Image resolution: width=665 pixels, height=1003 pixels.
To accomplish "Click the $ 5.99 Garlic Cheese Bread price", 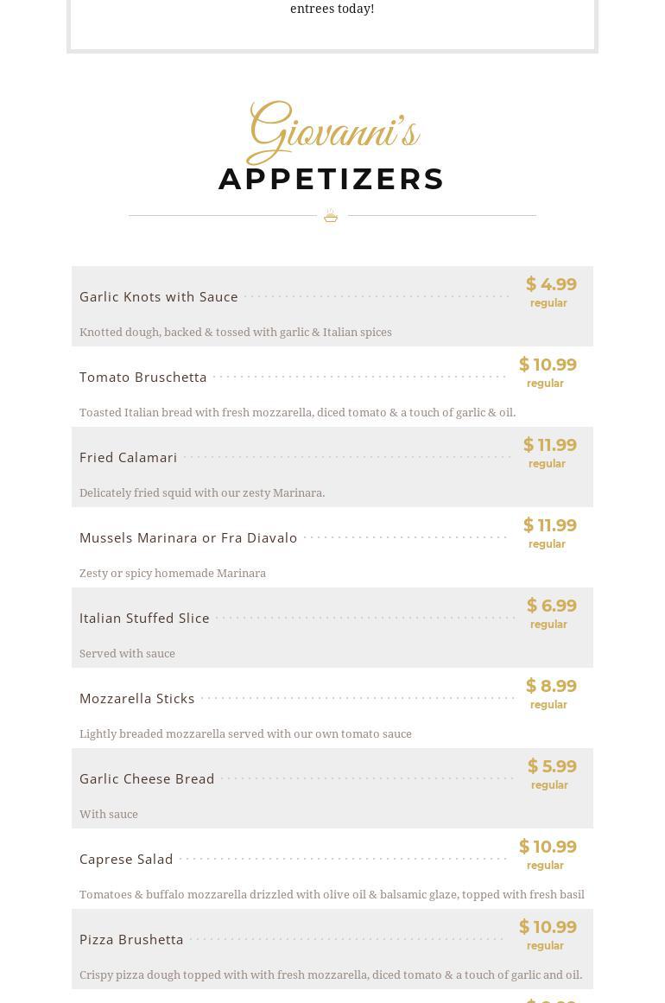I will click(552, 766).
